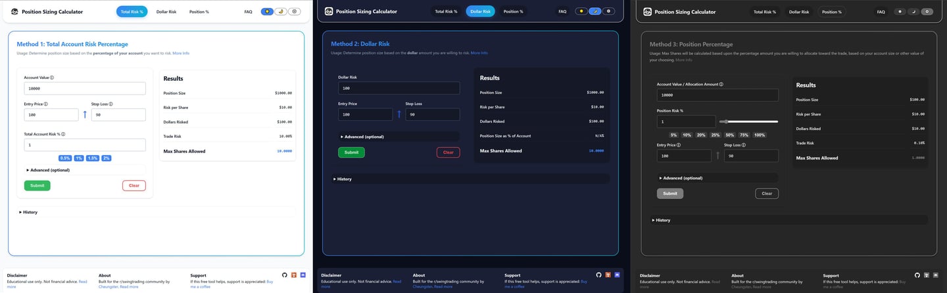Select the moon theme toggle in the gray panel
Screen dimensions: 947x293
pyautogui.click(x=913, y=11)
